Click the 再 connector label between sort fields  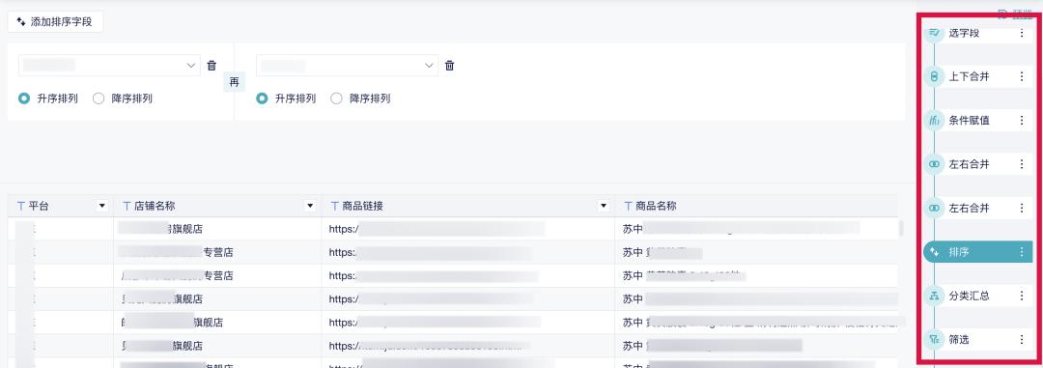click(x=234, y=82)
